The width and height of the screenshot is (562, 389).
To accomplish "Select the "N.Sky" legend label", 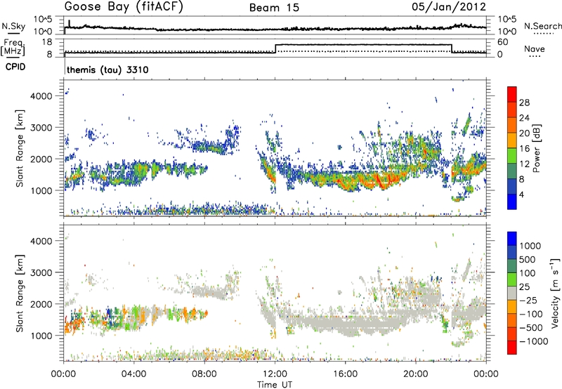I will pyautogui.click(x=13, y=26).
